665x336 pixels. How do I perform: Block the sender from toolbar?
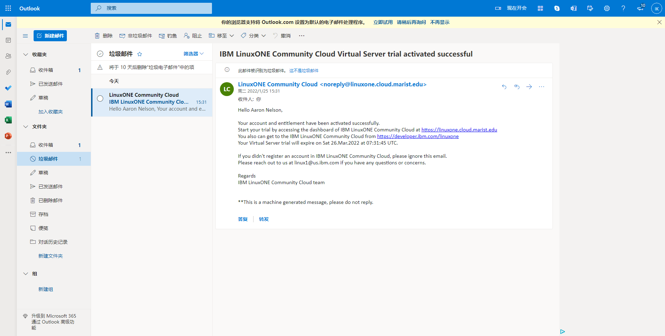pos(193,36)
